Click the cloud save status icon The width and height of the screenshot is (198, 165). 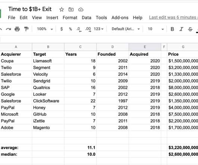(x=81, y=9)
